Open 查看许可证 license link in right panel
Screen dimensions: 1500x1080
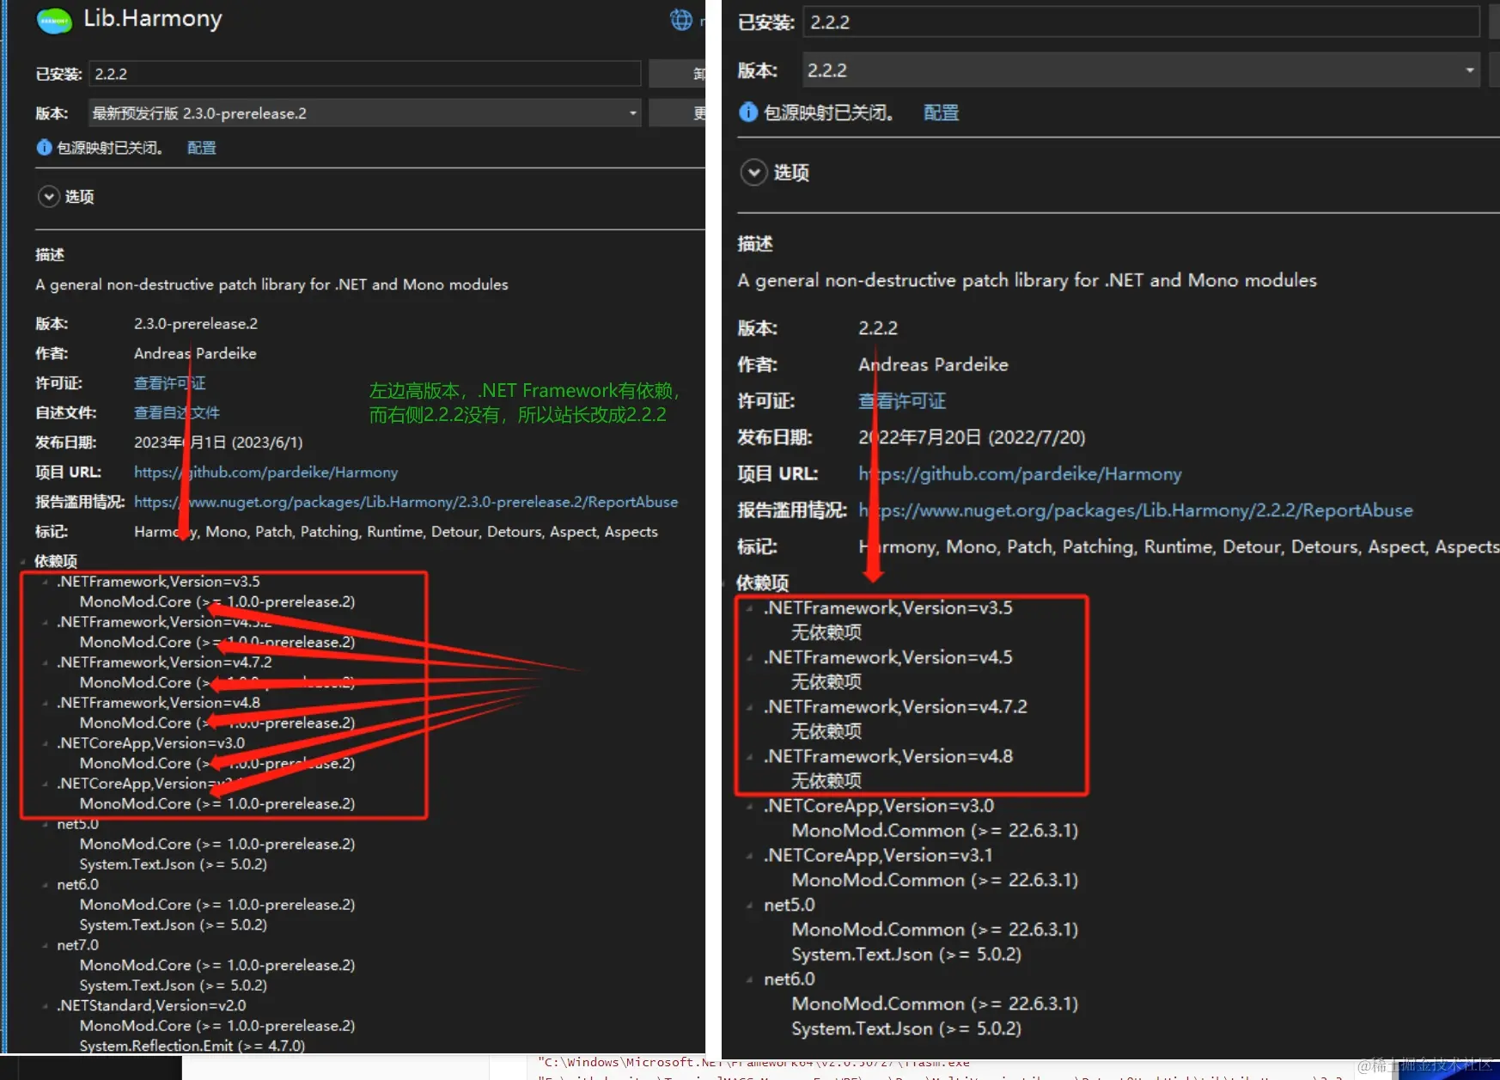(902, 401)
